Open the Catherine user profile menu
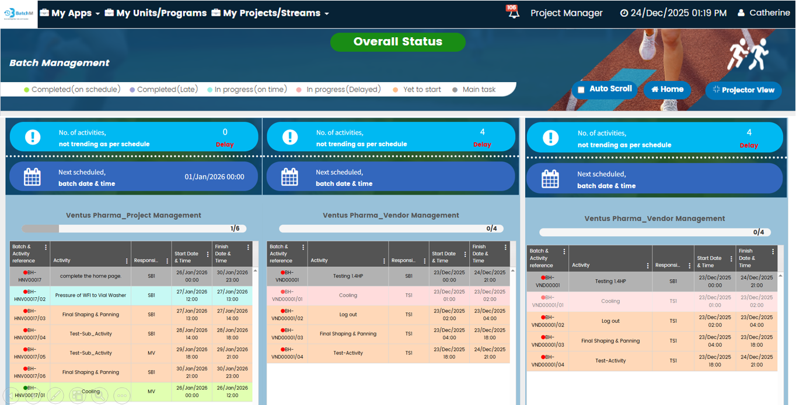Viewport: 796px width, 405px height. coord(763,13)
